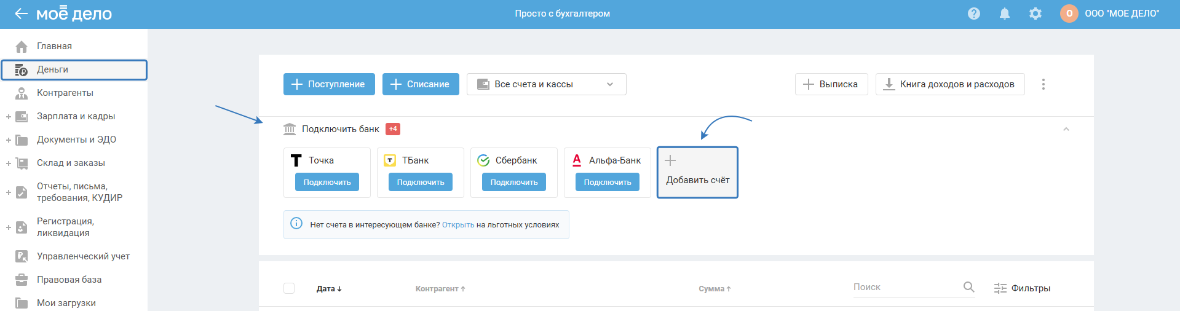Expand the 'Зарплата и кадры' menu
This screenshot has width=1180, height=311.
click(9, 117)
